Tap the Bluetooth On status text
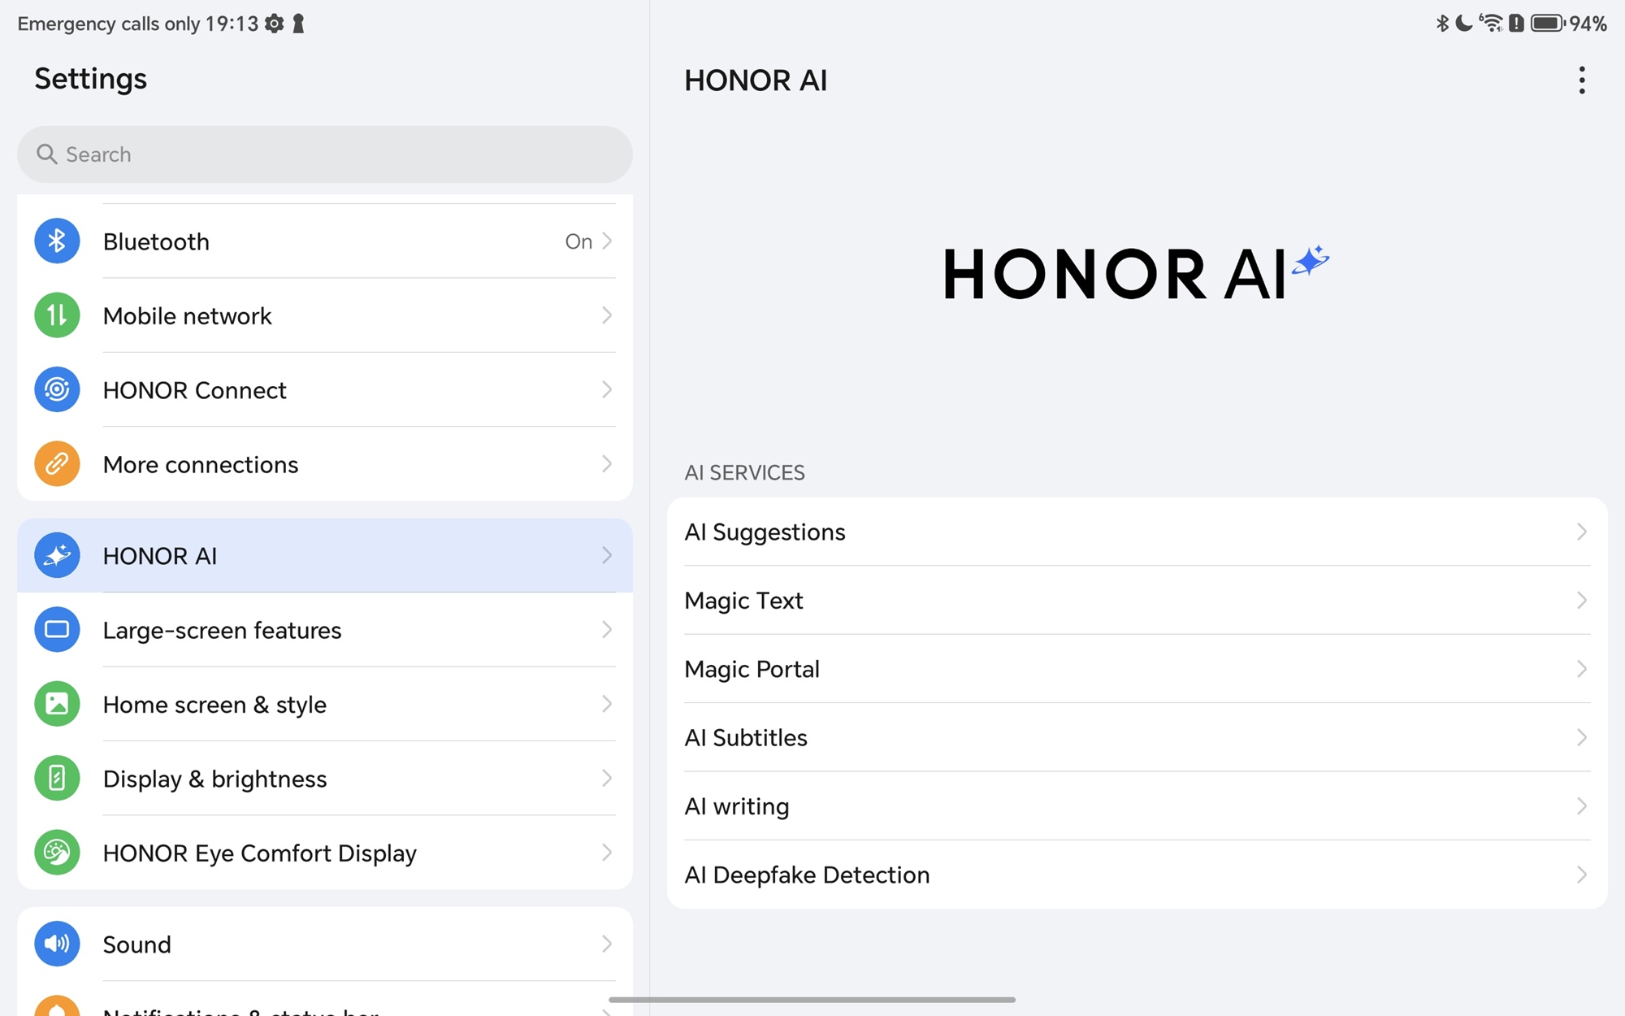This screenshot has height=1016, width=1625. 578,241
